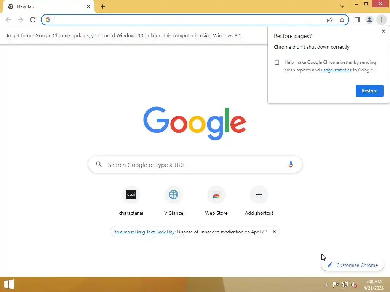Click Customize Chrome button
The height and width of the screenshot is (292, 390).
352,265
